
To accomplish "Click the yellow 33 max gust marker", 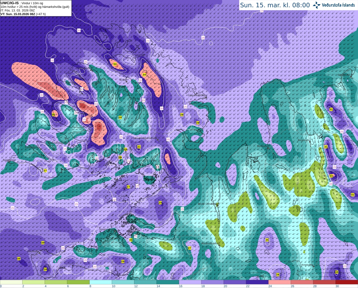I will tap(53, 115).
